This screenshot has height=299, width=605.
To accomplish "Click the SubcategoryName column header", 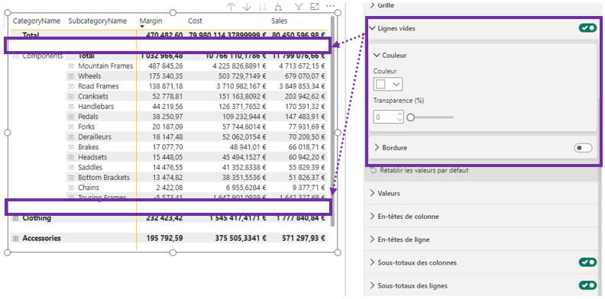I will click(98, 21).
